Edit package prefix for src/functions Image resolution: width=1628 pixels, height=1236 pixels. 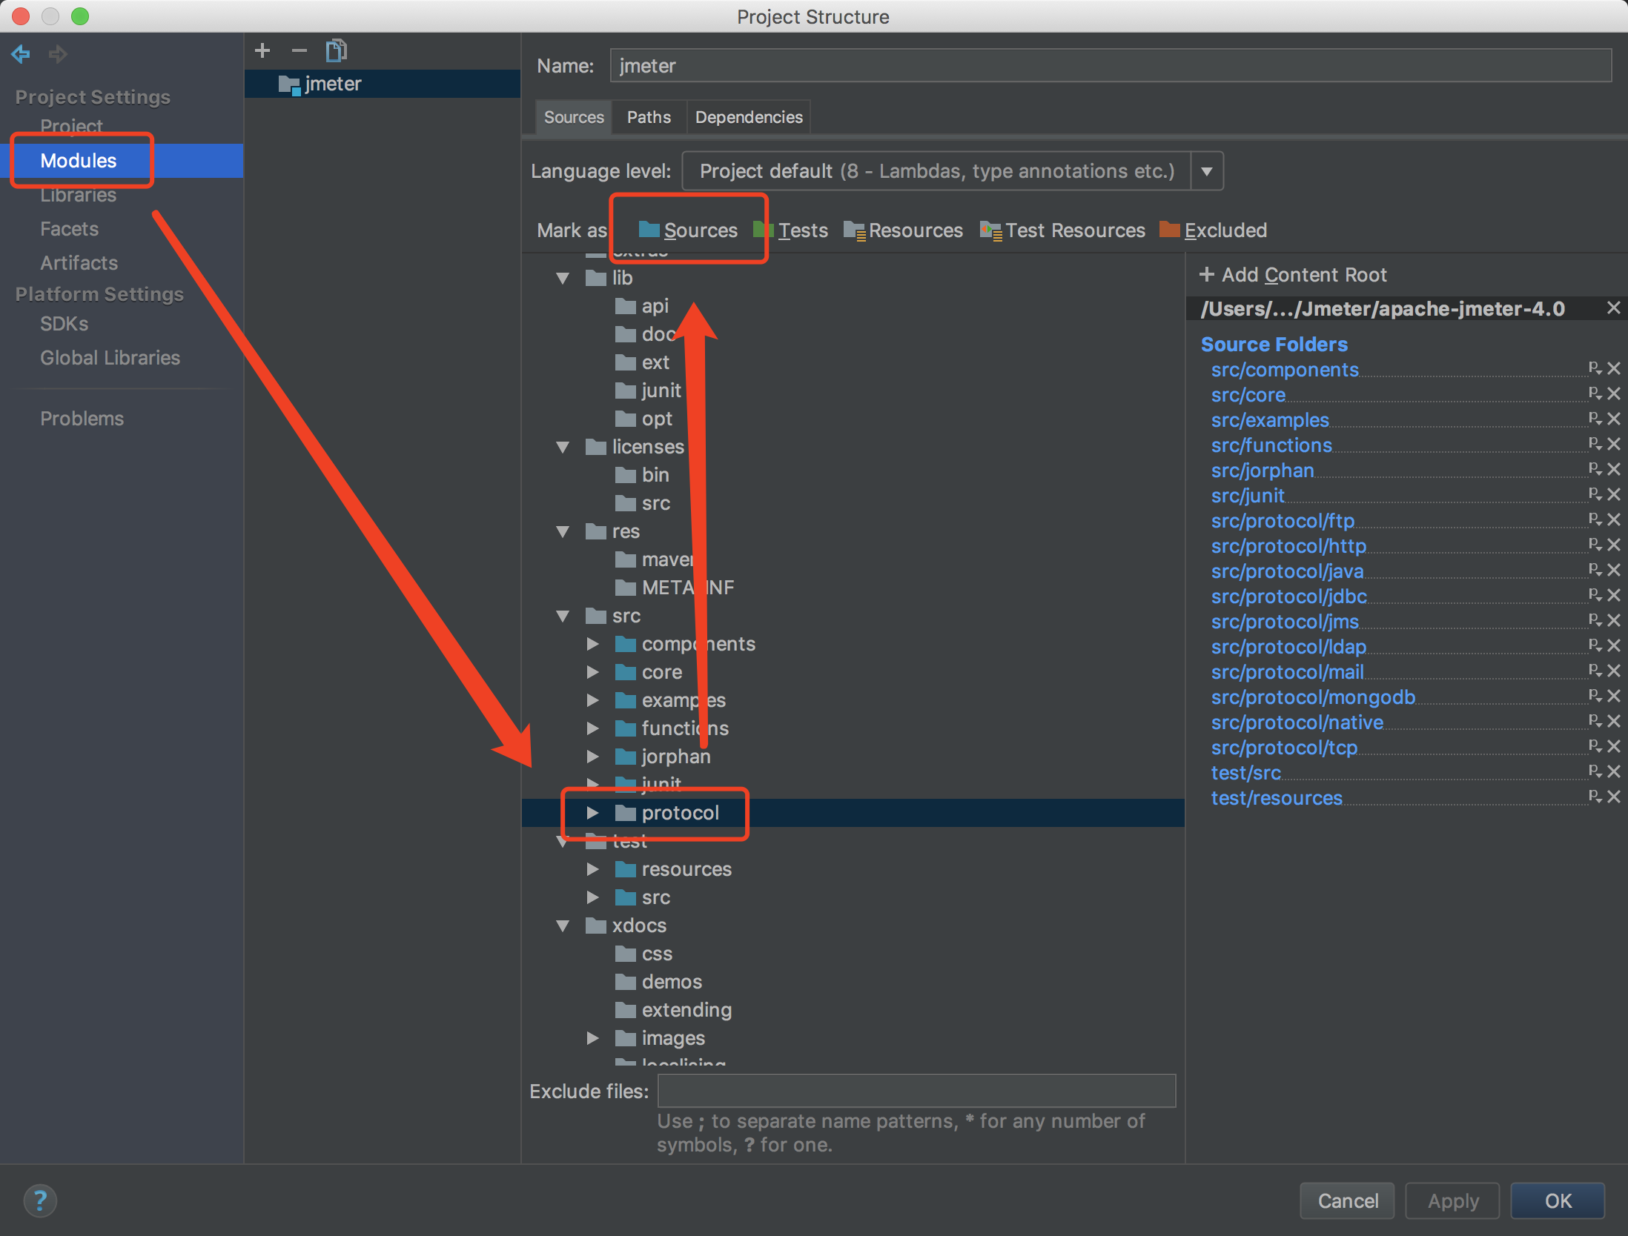1595,444
